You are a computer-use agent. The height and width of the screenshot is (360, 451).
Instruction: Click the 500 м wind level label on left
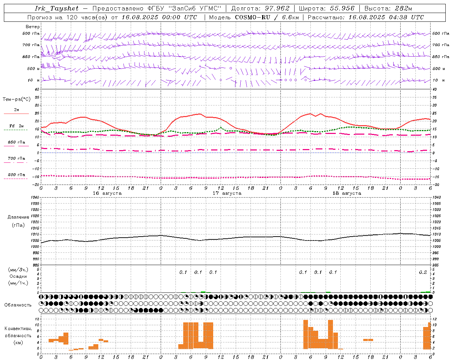[33, 69]
